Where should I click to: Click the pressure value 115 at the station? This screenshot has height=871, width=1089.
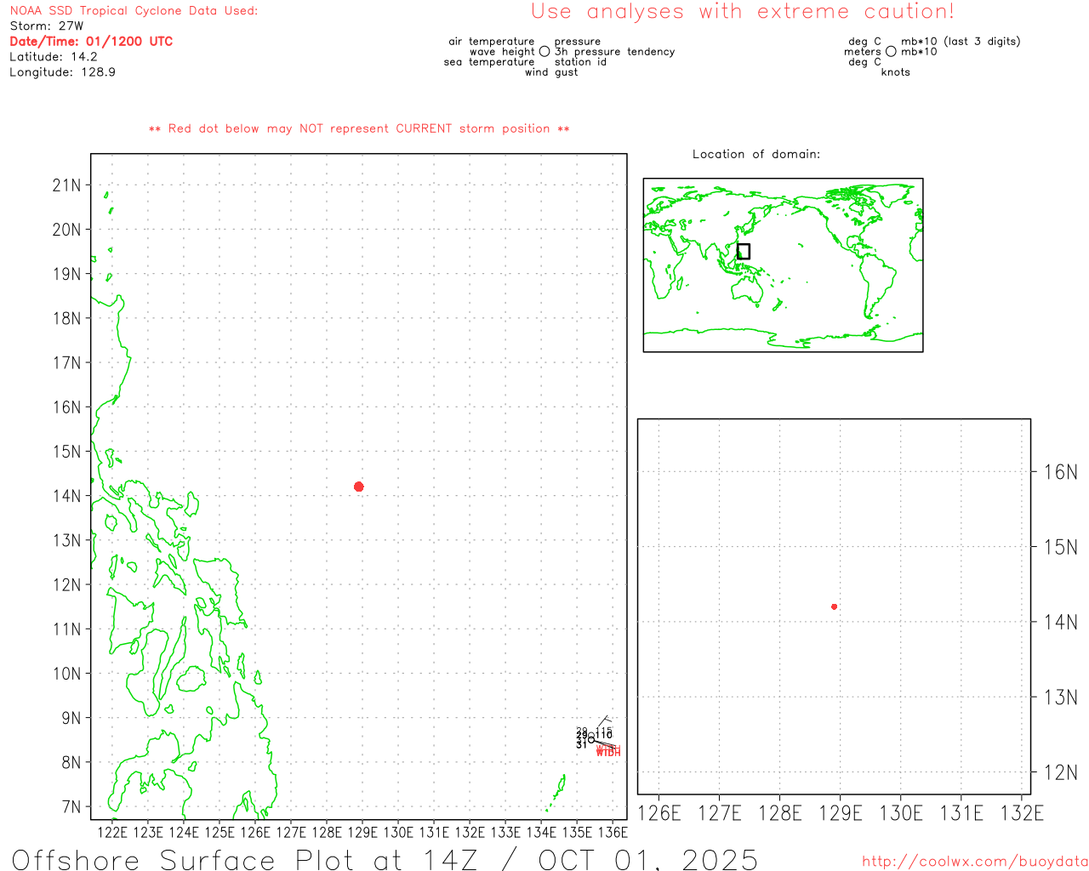(603, 731)
